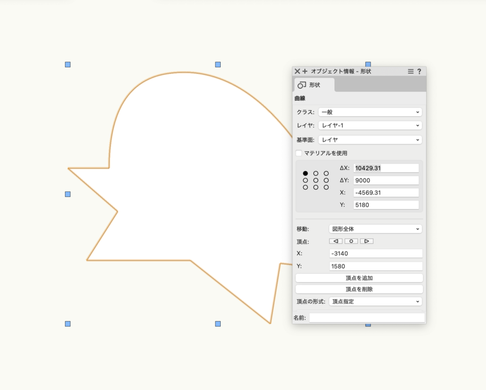Open the クラス dropdown showing 一般
This screenshot has width=486, height=390.
pos(370,112)
